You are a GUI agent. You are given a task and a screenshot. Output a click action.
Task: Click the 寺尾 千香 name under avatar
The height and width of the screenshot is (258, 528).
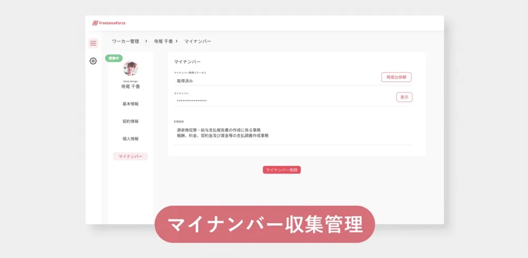coord(130,87)
